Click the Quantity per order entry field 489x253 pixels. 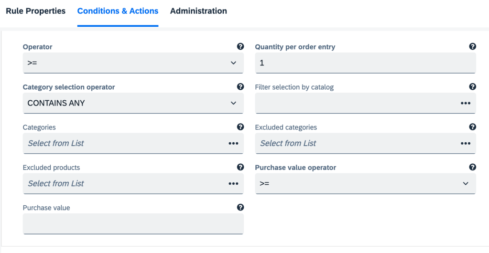pos(365,63)
